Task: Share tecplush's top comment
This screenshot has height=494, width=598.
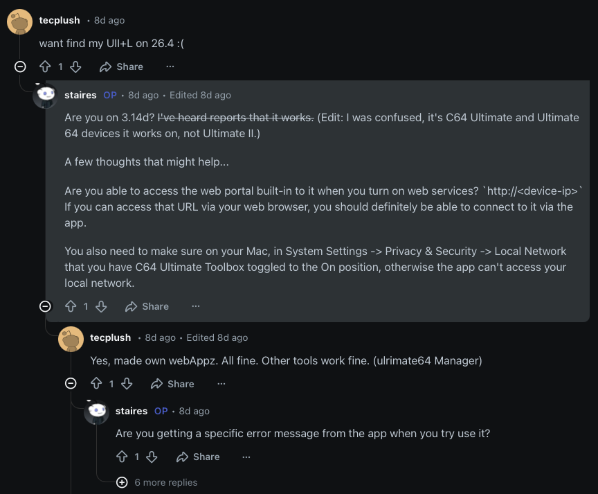Action: [x=121, y=67]
